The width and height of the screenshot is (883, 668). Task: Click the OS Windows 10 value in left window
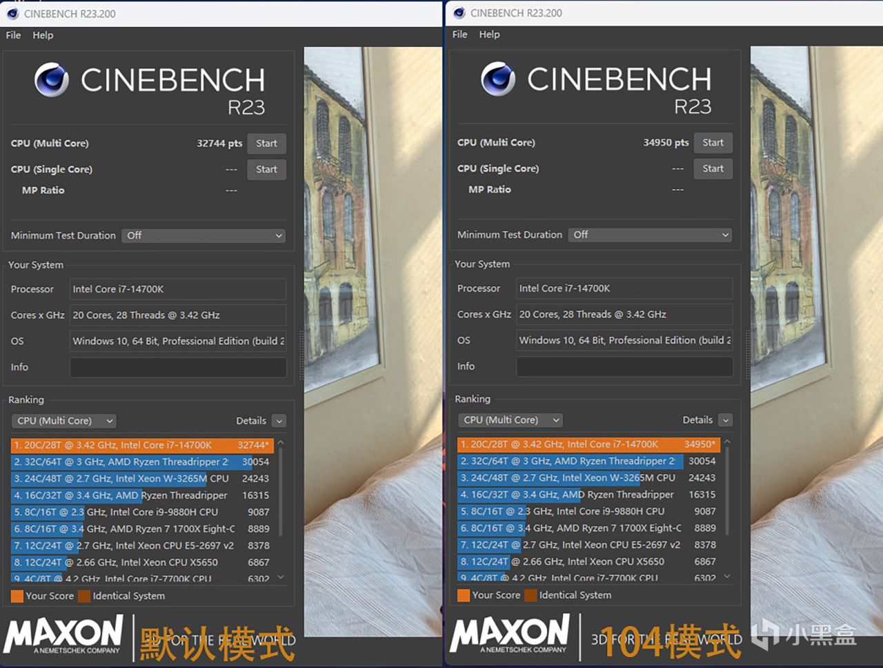click(x=178, y=342)
